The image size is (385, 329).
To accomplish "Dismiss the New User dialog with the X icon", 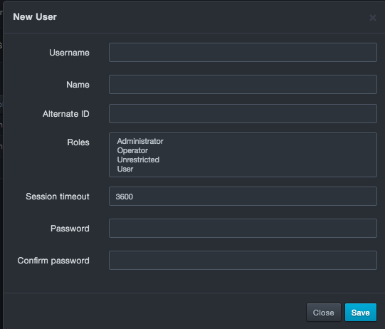I will coord(372,18).
